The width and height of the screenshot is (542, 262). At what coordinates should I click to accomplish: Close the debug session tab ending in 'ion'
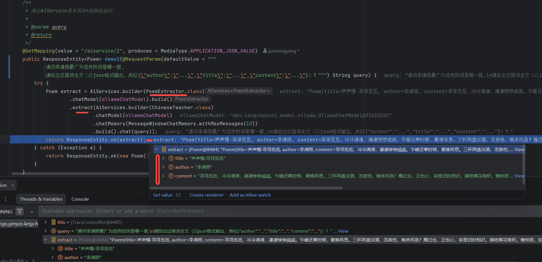[12, 185]
